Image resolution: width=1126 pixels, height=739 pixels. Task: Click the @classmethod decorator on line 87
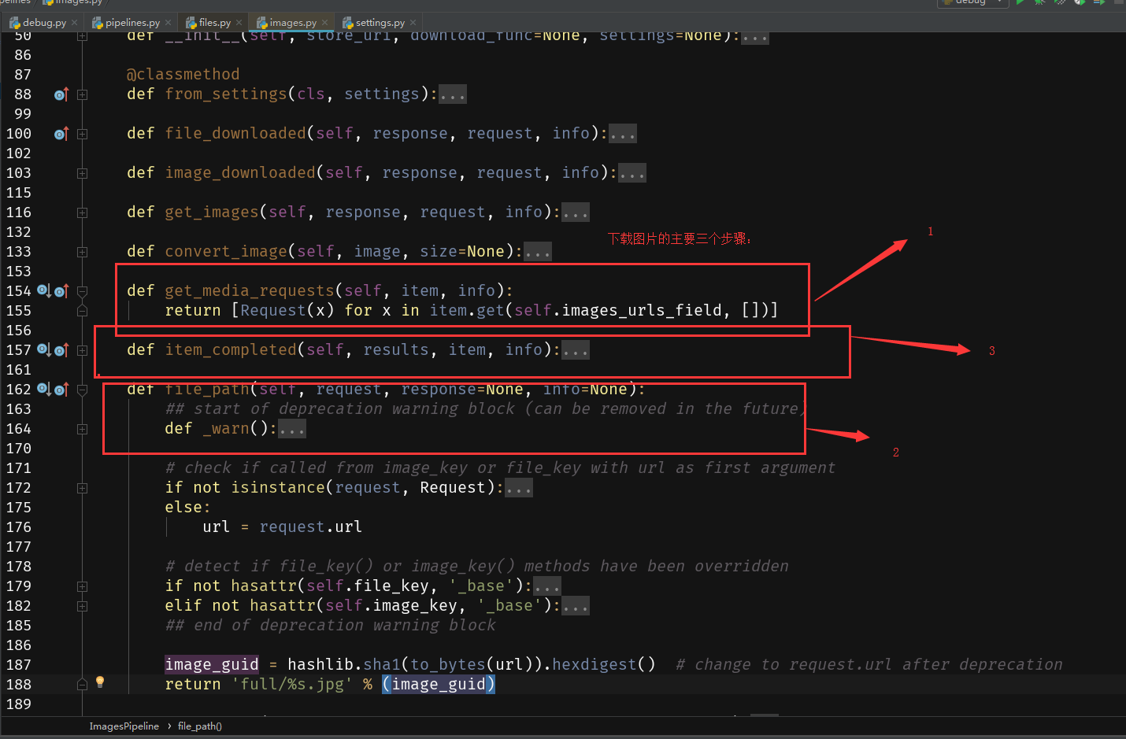[x=183, y=75]
